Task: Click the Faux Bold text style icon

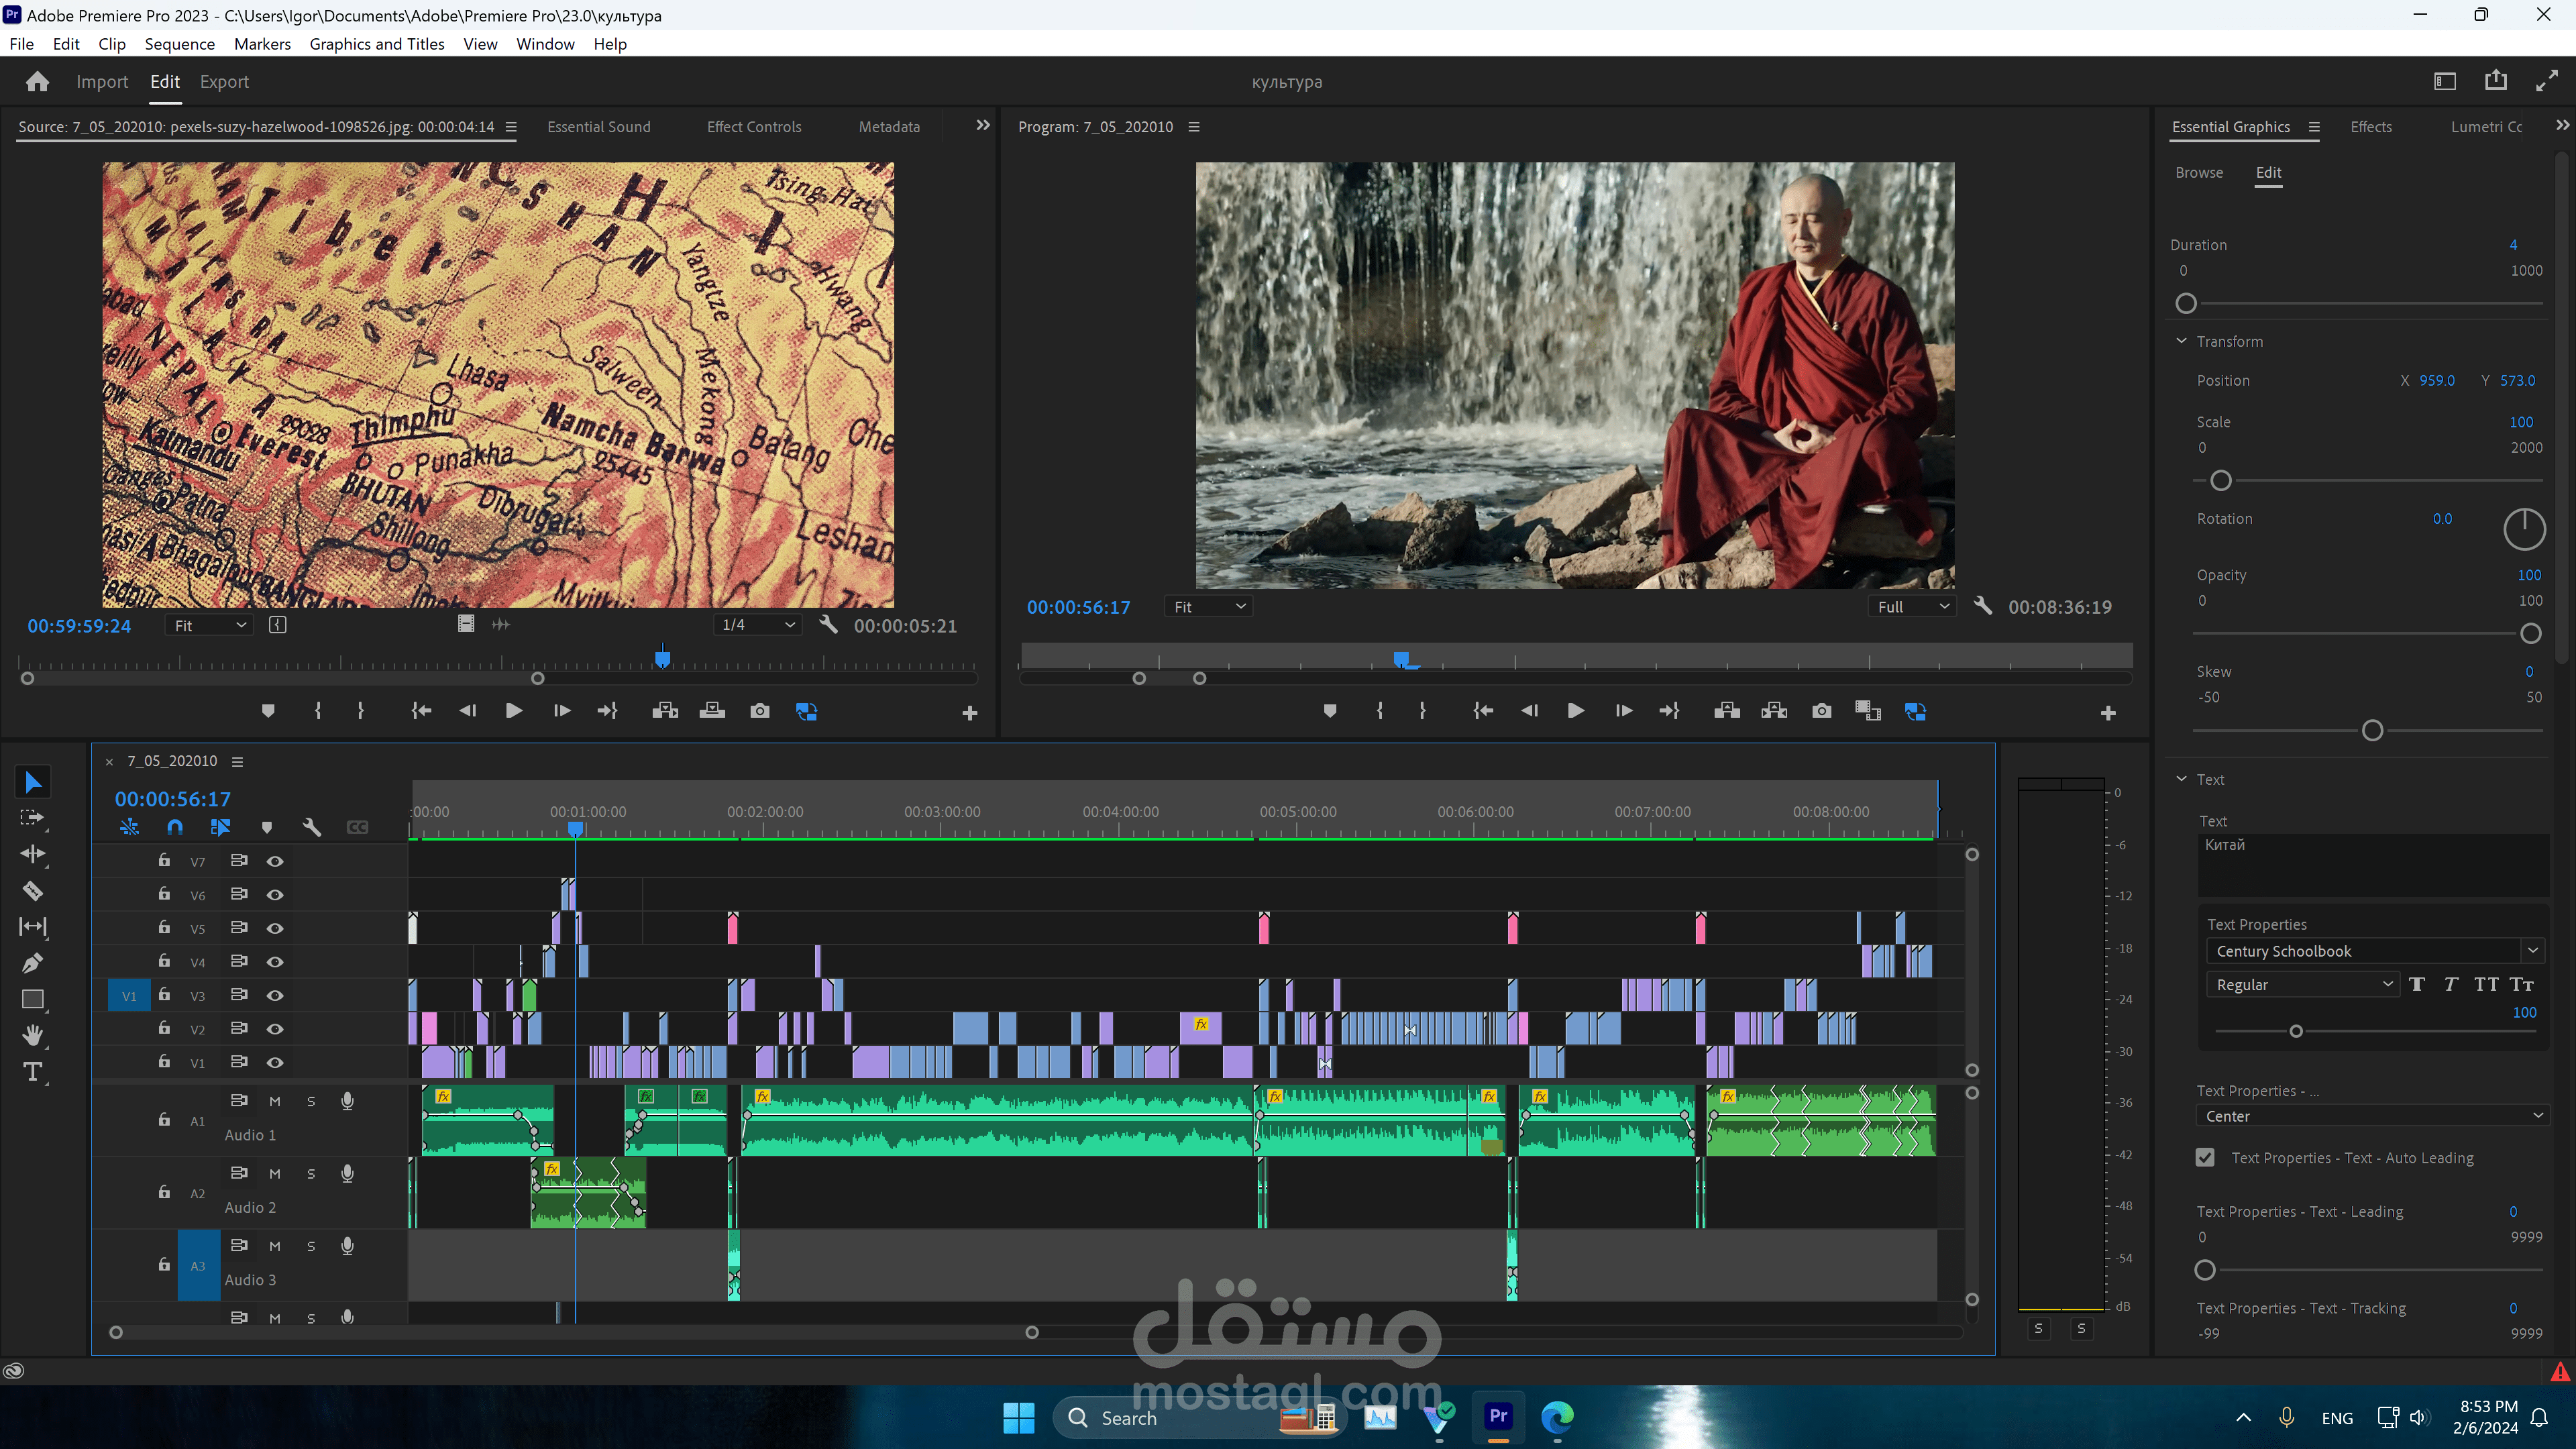Action: click(x=2416, y=984)
